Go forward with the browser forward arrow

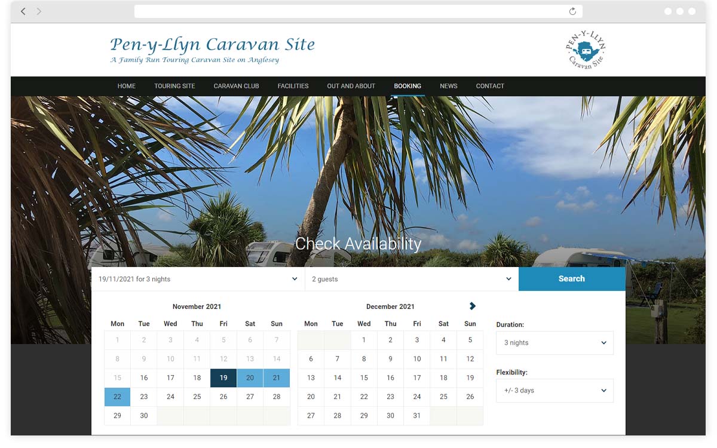(x=39, y=11)
